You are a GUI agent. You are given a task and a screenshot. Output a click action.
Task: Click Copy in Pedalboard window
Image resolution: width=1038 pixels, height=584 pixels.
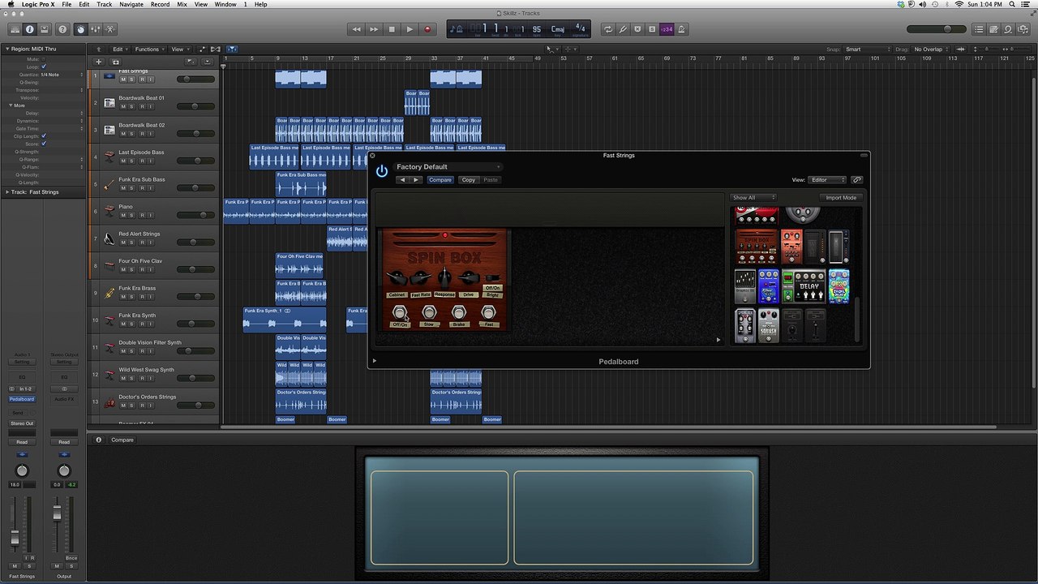[x=469, y=180]
